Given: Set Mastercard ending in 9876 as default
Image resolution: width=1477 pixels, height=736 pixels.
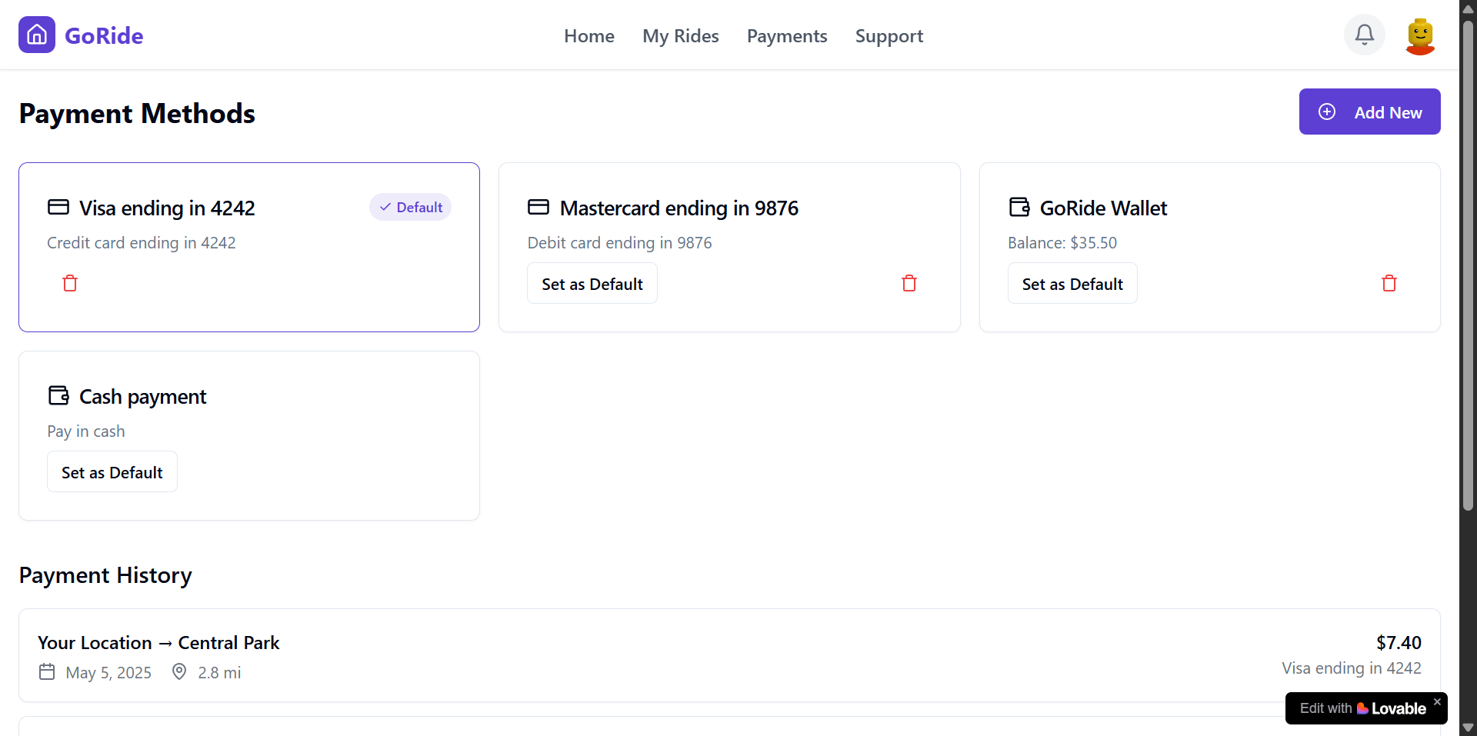Looking at the screenshot, I should click(592, 283).
